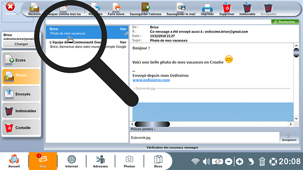This screenshot has height=170, width=303.
Task: Open the Reçus inbox folder
Action: 21,77
